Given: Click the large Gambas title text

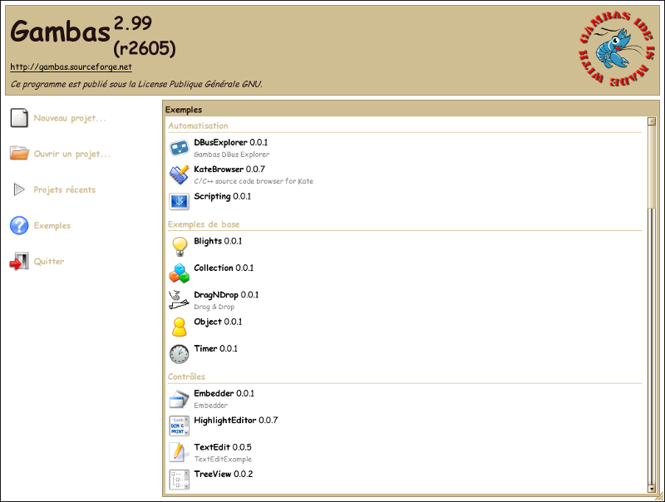Looking at the screenshot, I should (x=60, y=32).
